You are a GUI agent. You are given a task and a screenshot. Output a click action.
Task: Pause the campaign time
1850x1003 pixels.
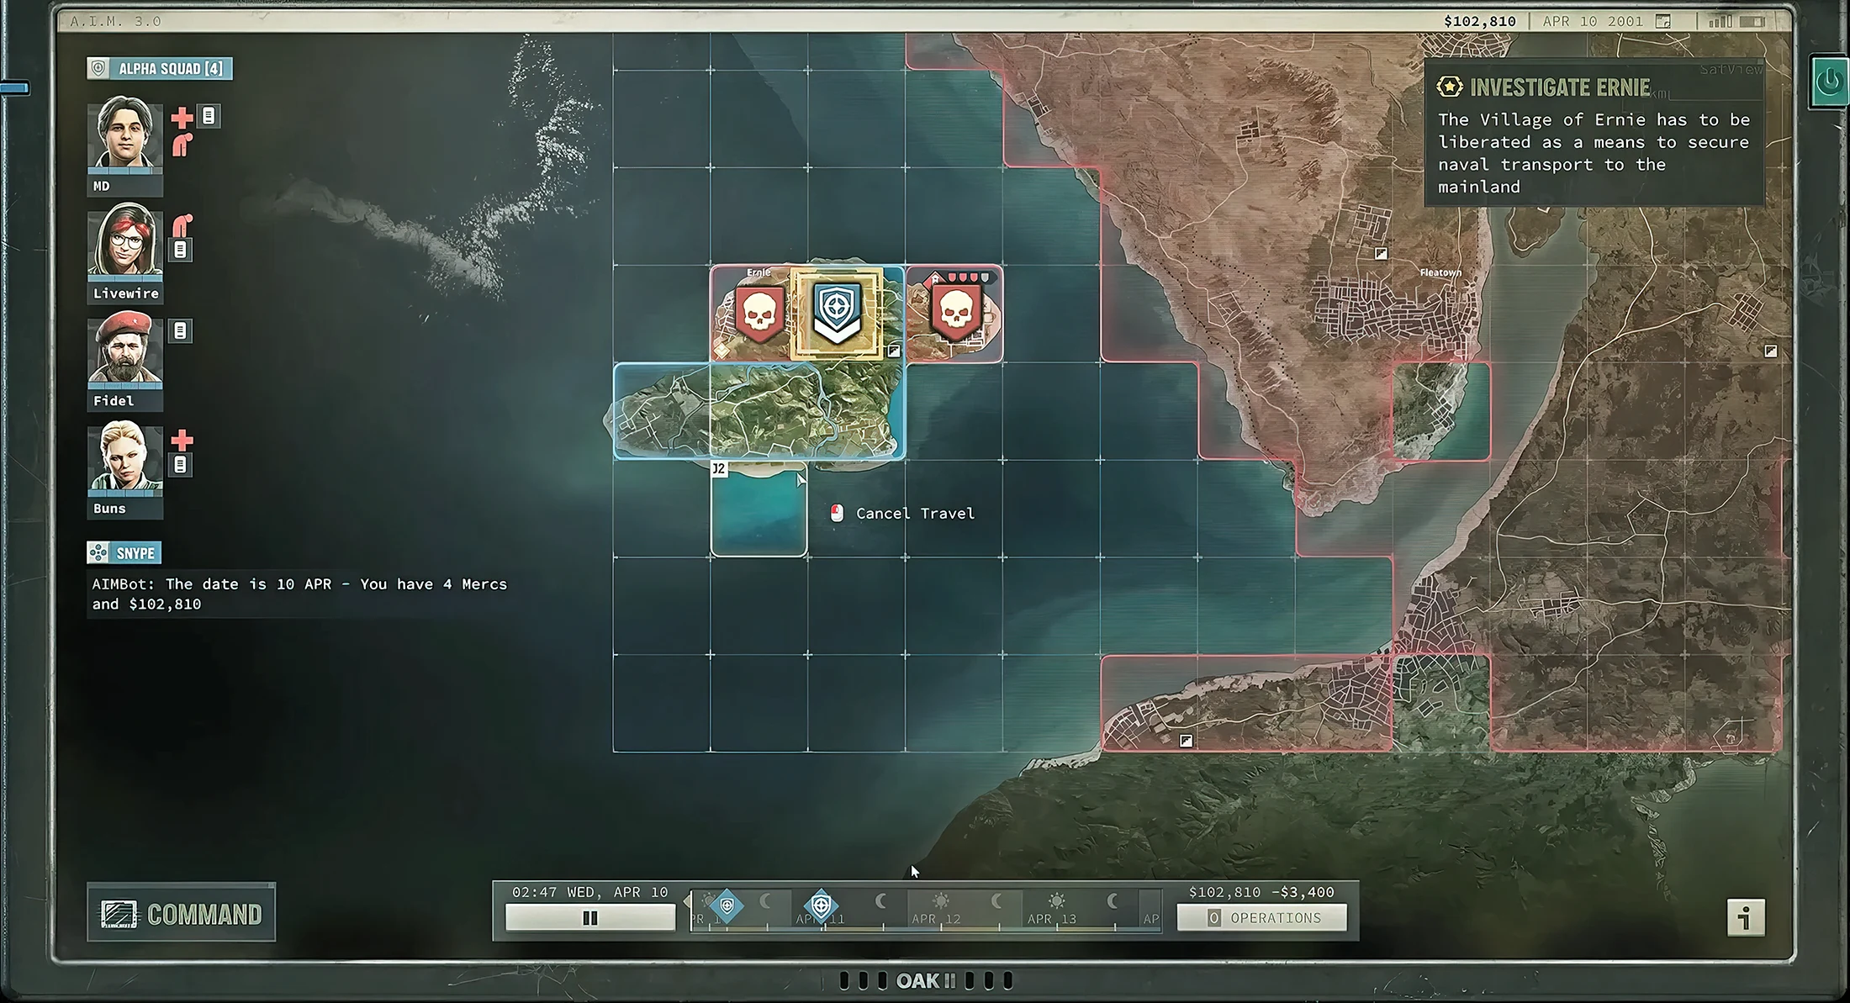coord(590,918)
